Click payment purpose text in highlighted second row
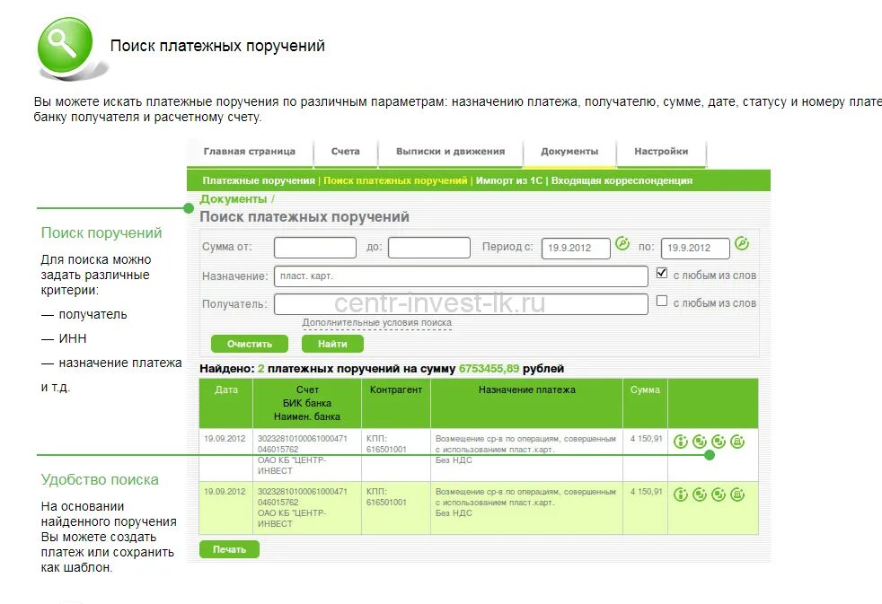This screenshot has width=882, height=604. click(x=526, y=503)
